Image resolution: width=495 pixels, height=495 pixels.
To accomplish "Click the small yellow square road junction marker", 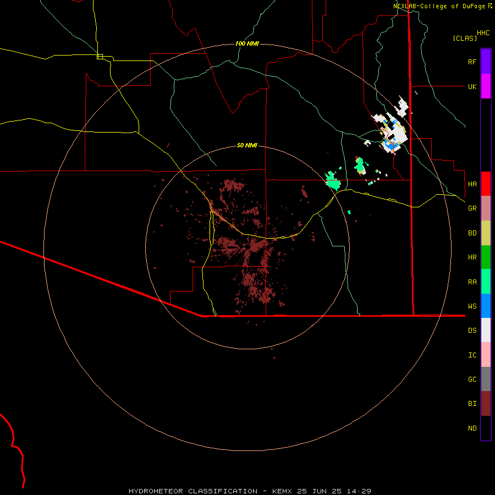I will (100, 57).
